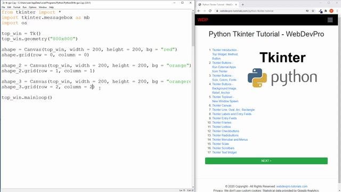Open the IDLE Help menu
Image resolution: width=341 pixels, height=192 pixels.
coord(51,7)
